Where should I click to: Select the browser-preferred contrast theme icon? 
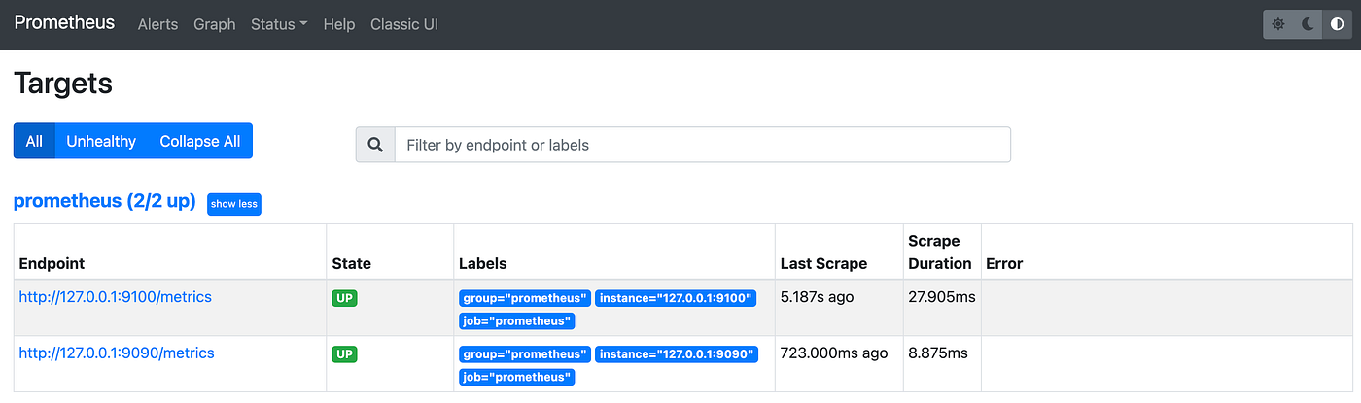1338,24
